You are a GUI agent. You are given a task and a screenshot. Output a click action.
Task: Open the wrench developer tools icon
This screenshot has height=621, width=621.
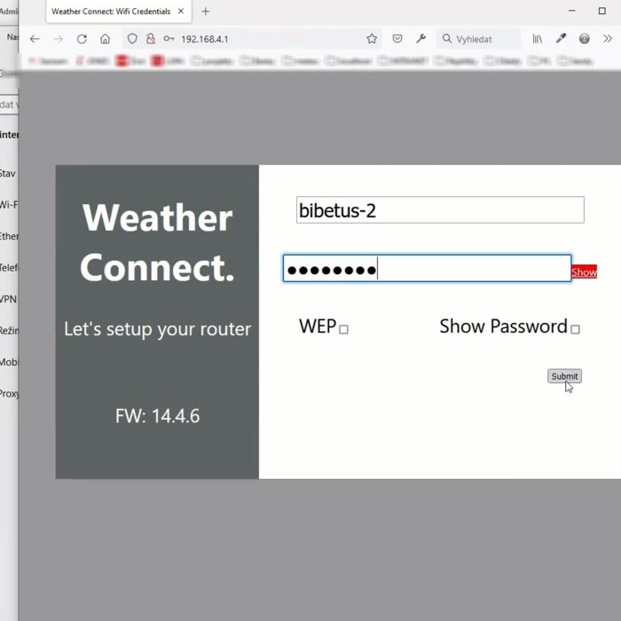tap(421, 39)
